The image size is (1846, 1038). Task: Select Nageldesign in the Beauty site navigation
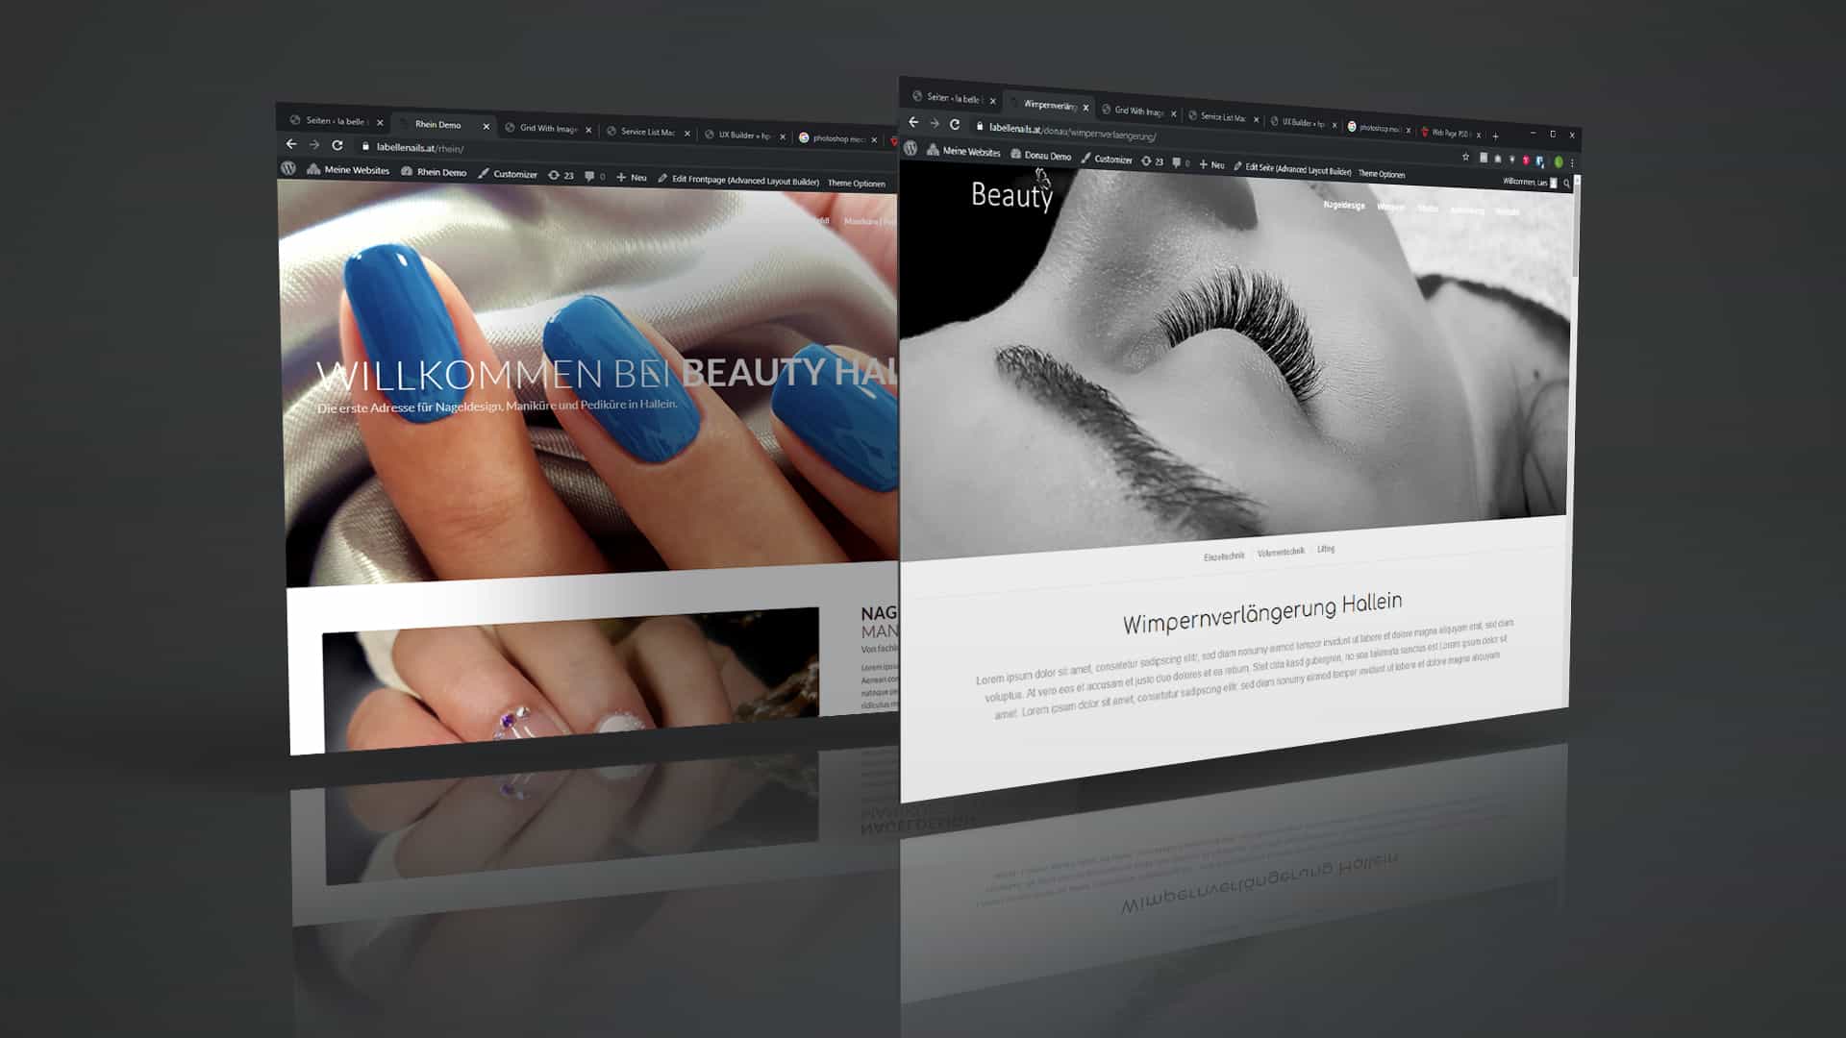(x=1343, y=205)
